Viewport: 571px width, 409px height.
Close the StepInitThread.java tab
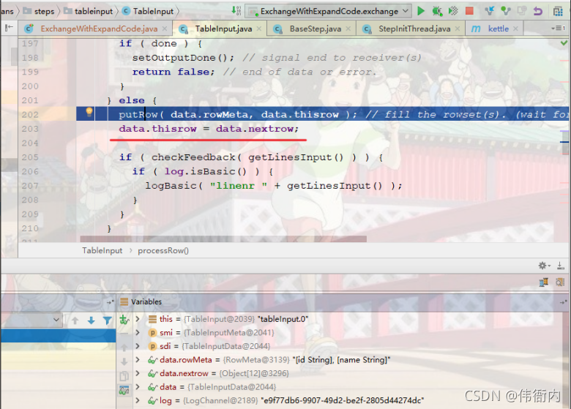click(x=458, y=29)
